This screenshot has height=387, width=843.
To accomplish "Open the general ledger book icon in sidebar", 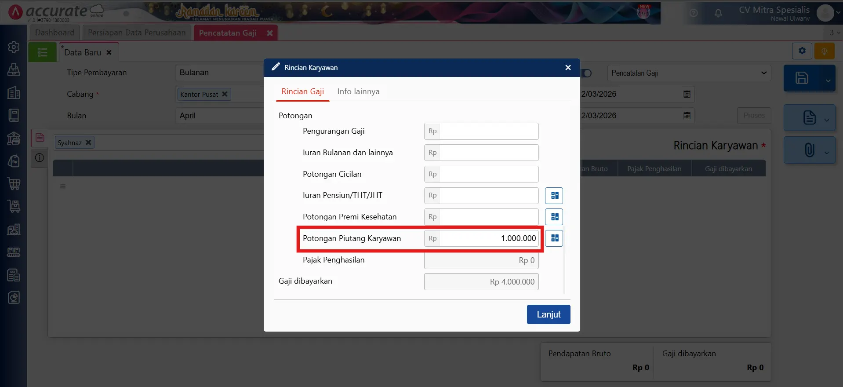I will tap(14, 115).
